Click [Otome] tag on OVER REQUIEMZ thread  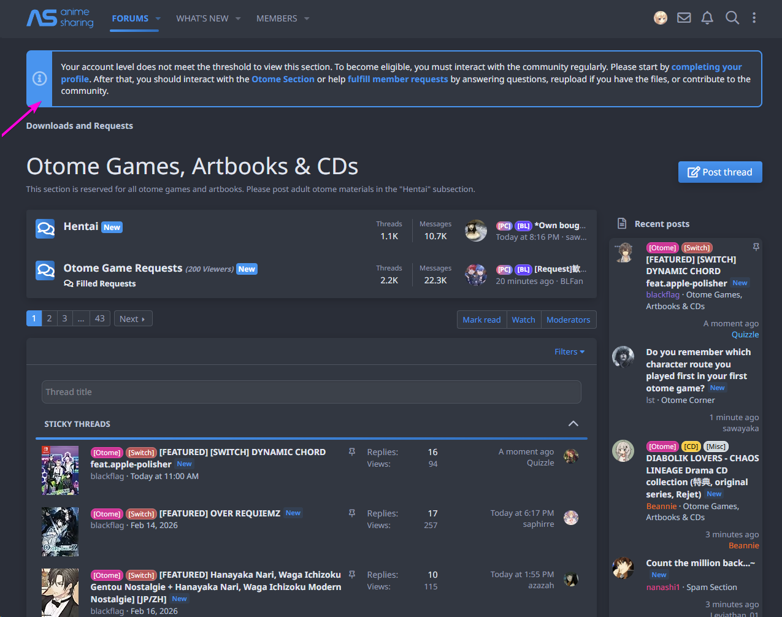click(x=107, y=514)
